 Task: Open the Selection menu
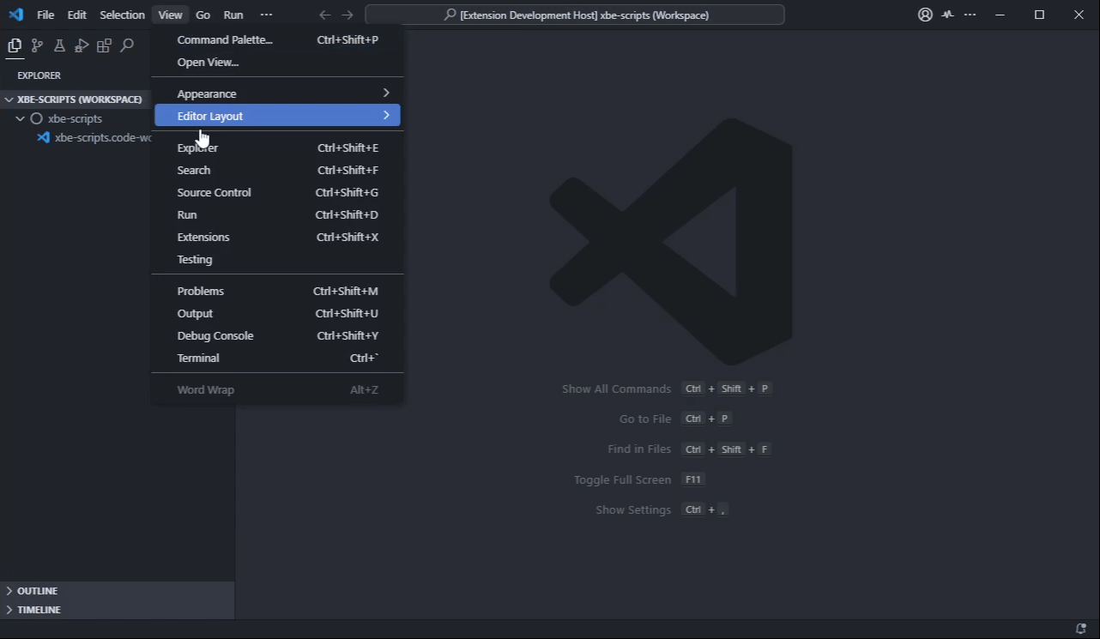point(122,15)
